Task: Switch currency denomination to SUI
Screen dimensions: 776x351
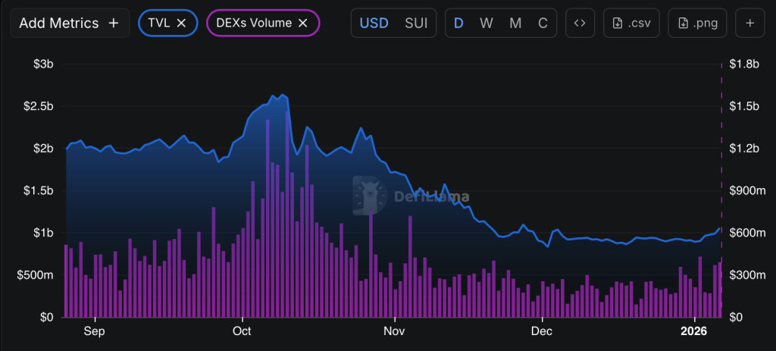Action: (415, 23)
